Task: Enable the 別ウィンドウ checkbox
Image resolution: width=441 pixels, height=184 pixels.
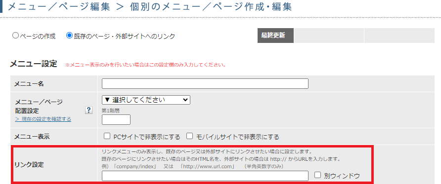Action: pos(317,175)
